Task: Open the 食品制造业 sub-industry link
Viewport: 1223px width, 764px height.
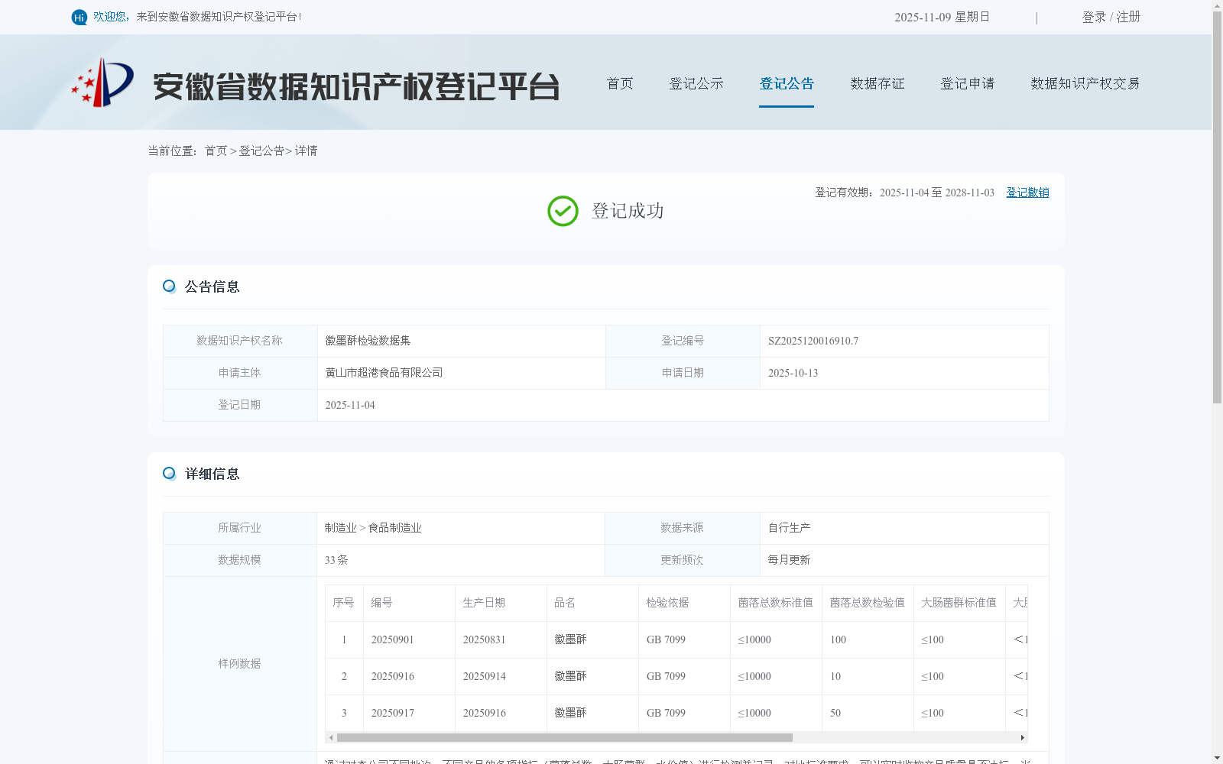Action: pyautogui.click(x=394, y=527)
